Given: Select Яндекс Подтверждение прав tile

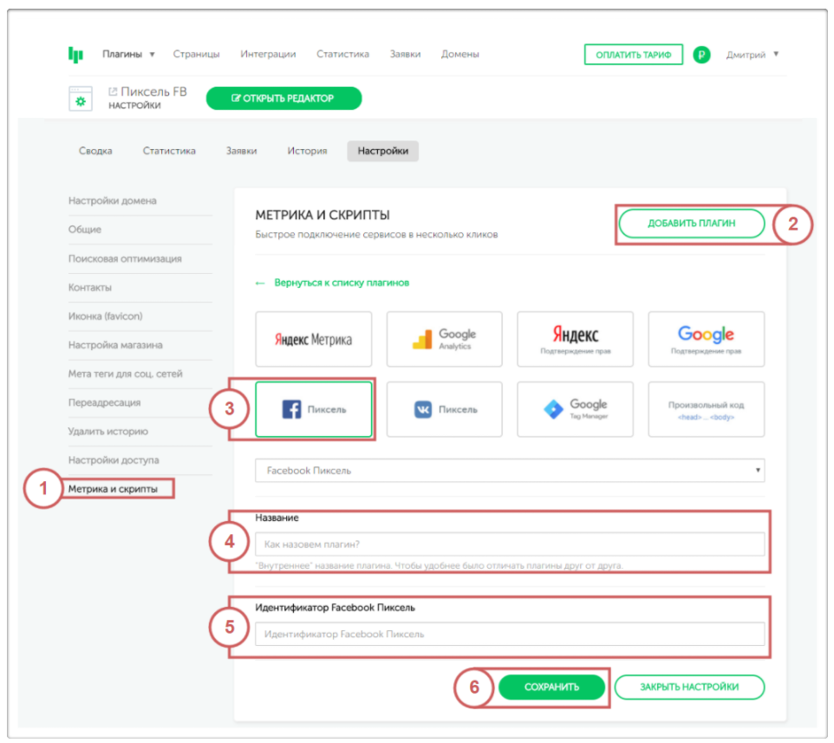Looking at the screenshot, I should (575, 339).
